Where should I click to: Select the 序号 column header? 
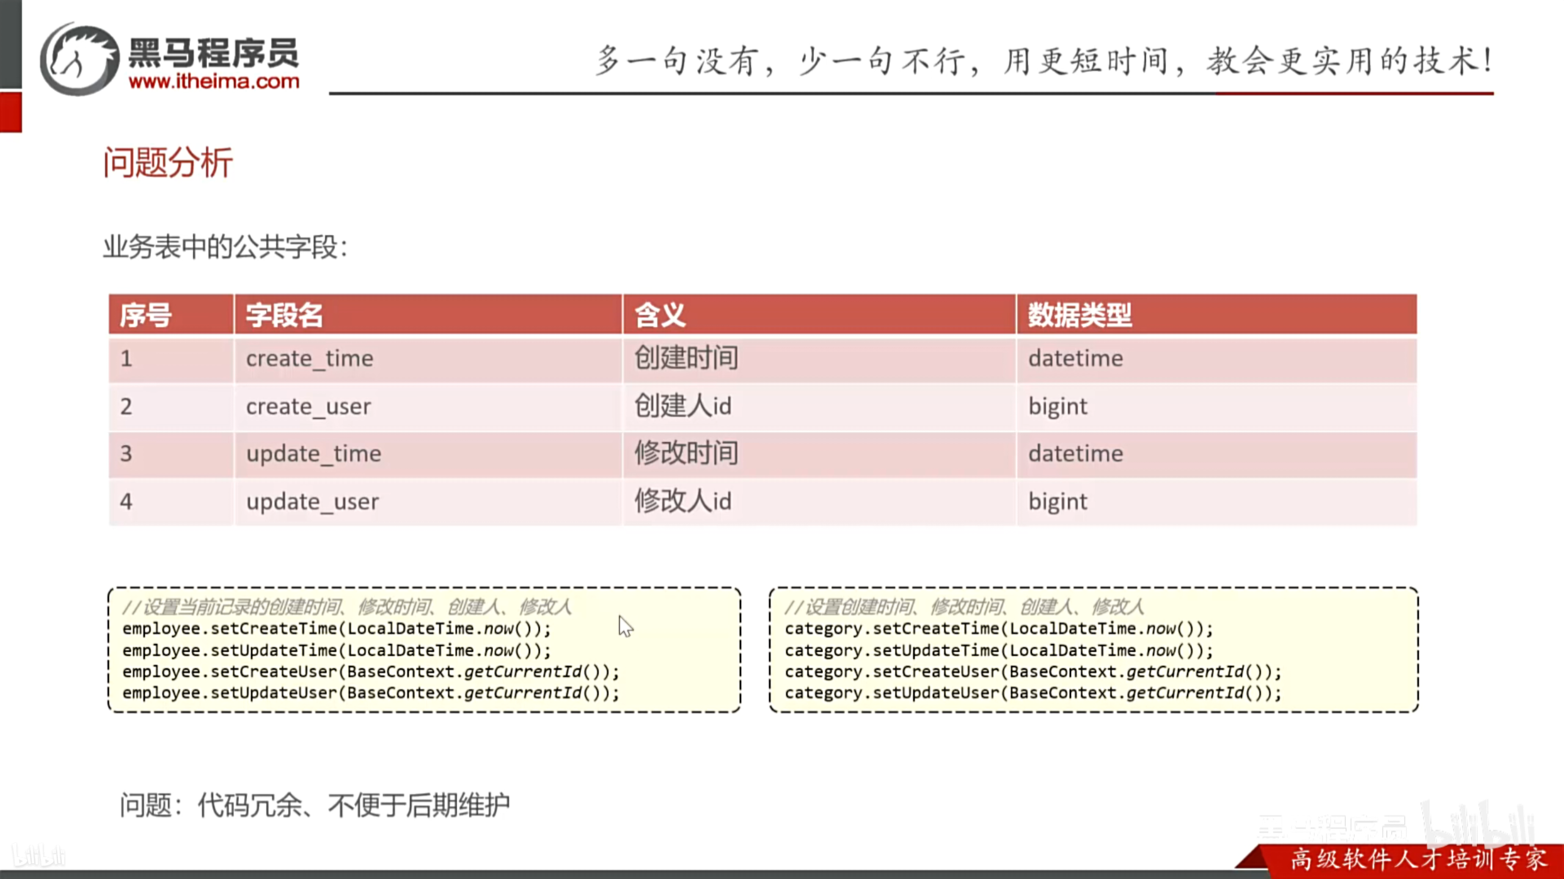click(x=171, y=314)
